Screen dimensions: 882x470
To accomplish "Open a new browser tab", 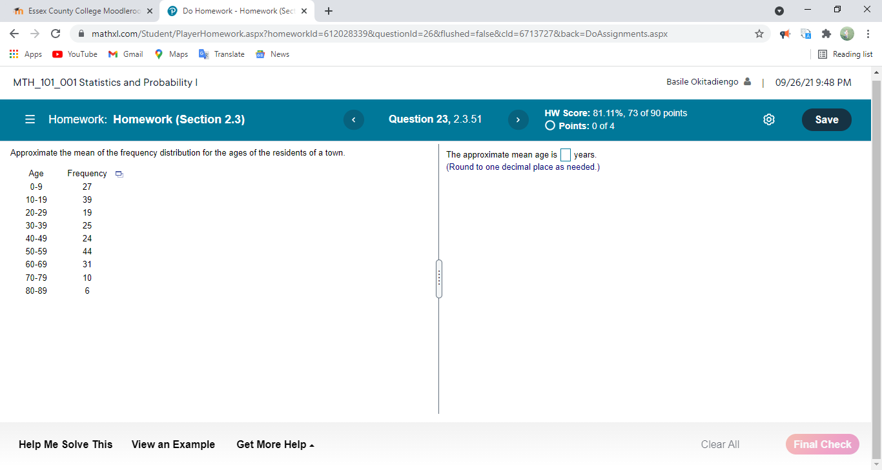I will click(329, 11).
